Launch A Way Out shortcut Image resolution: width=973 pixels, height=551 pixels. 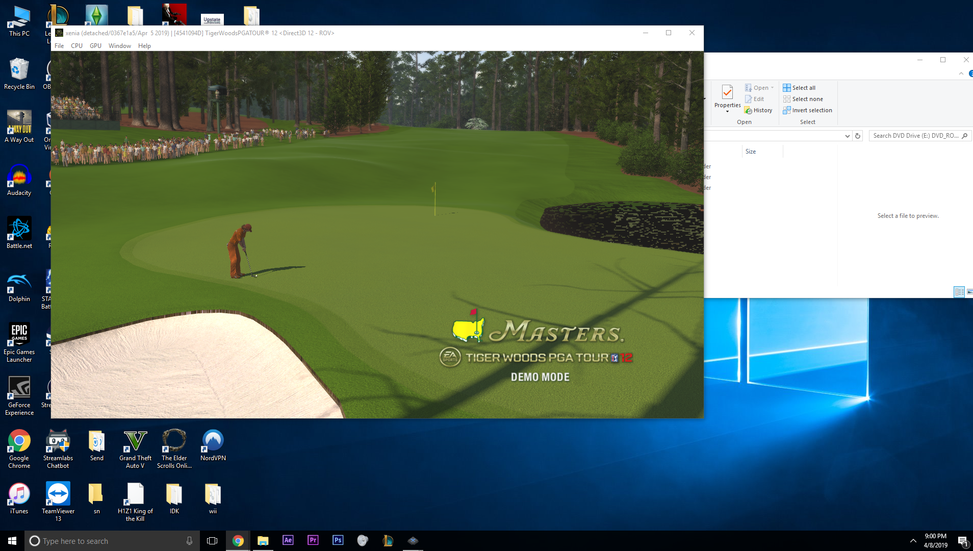click(19, 127)
